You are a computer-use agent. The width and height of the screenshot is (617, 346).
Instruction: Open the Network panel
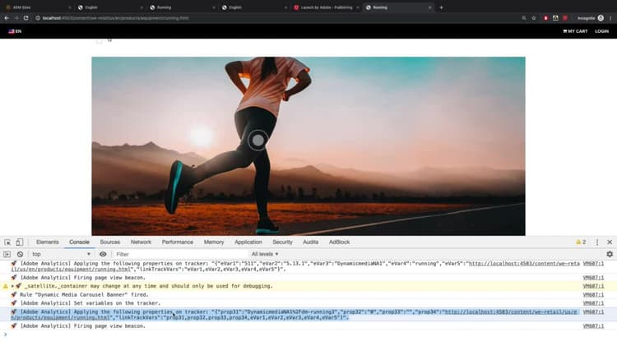[x=141, y=242]
